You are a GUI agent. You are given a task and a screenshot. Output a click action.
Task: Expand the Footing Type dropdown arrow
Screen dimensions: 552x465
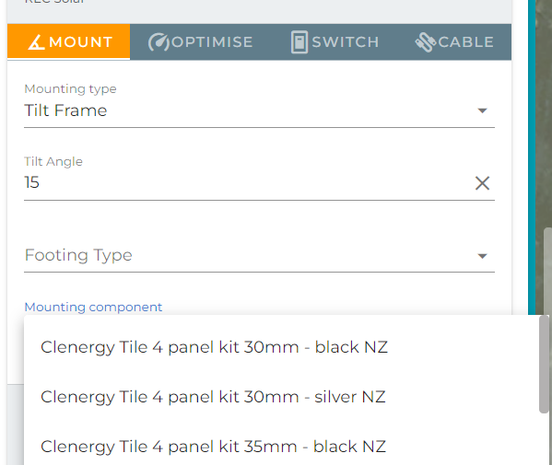(482, 256)
